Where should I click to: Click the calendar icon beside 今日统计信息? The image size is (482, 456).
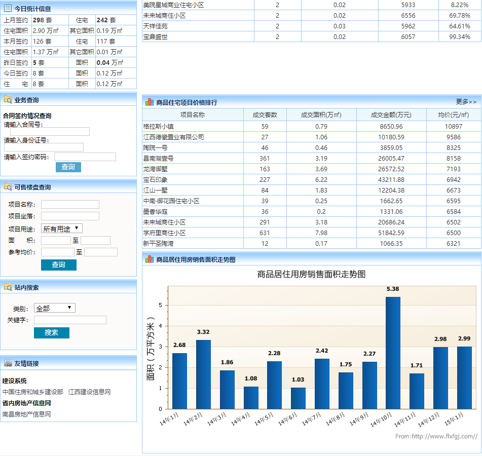8,9
